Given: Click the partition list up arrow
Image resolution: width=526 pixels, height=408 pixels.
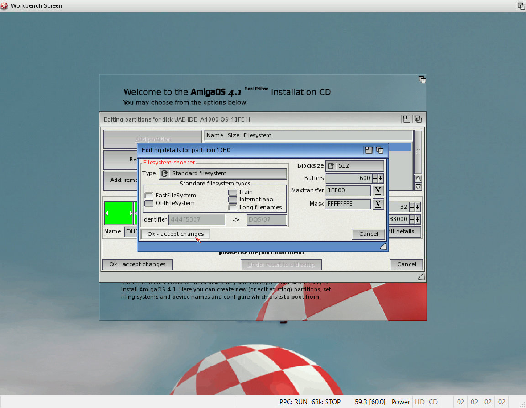Looking at the screenshot, I should (418, 179).
